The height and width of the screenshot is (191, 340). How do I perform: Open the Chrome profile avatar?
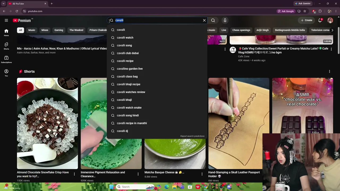pos(330,11)
